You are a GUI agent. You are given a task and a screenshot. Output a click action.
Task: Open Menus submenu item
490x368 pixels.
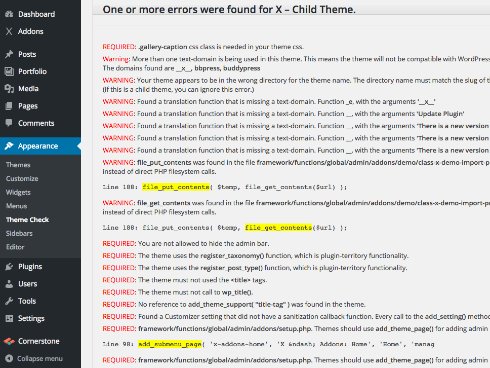(x=17, y=206)
